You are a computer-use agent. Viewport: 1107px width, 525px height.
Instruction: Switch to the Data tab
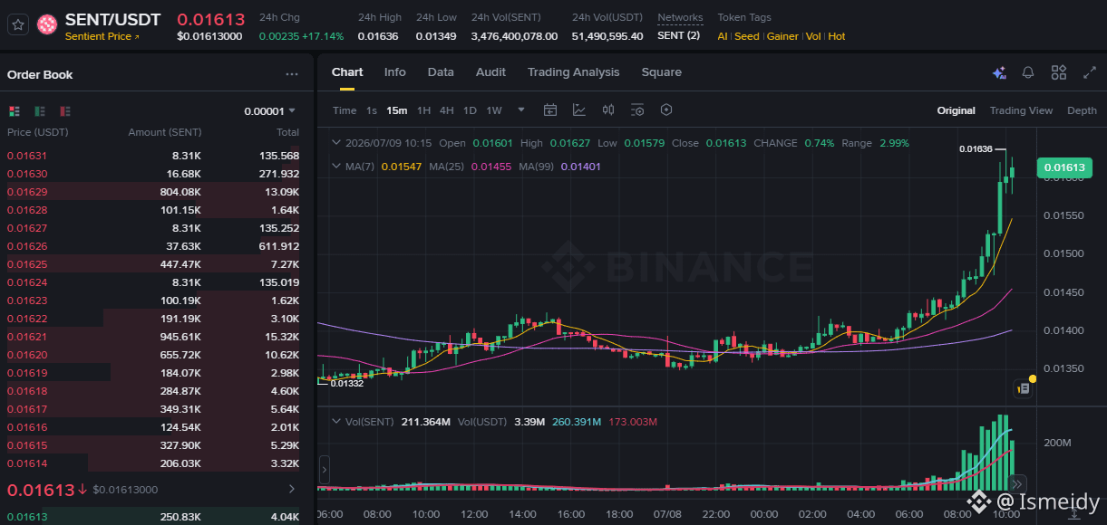[x=441, y=72]
